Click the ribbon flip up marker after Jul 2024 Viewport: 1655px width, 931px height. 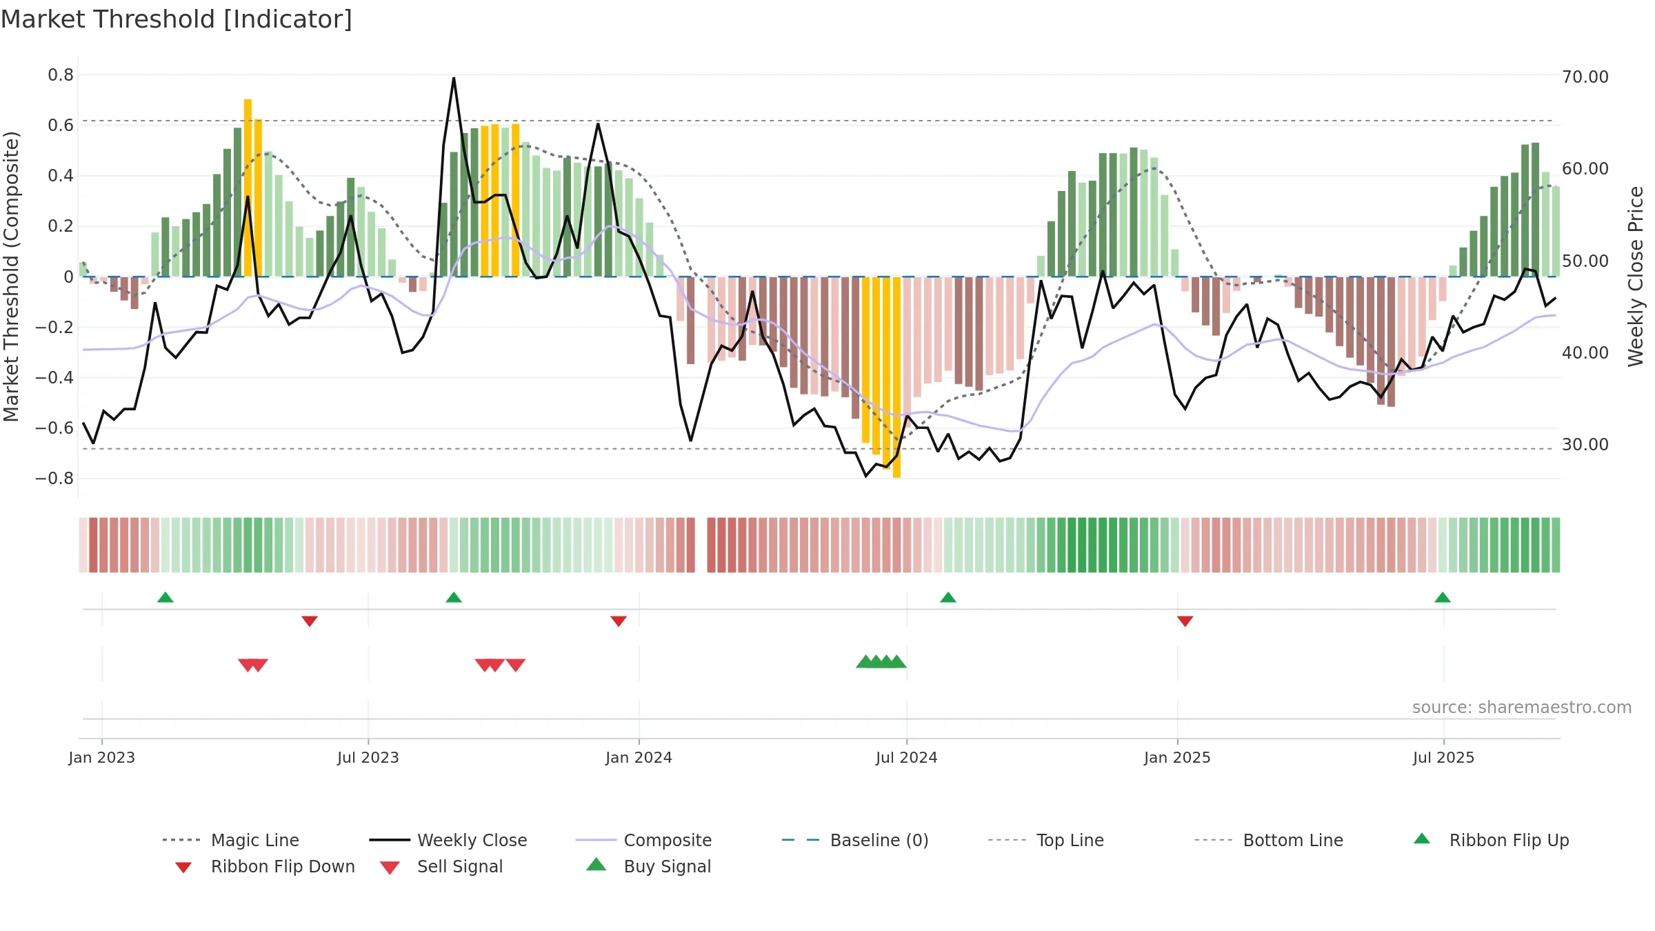click(948, 597)
